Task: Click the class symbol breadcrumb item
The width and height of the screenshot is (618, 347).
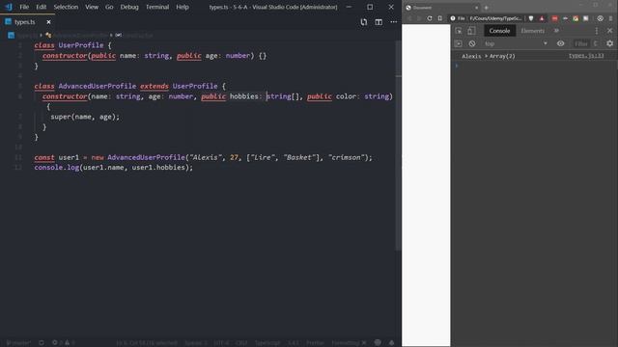Action: click(x=77, y=35)
